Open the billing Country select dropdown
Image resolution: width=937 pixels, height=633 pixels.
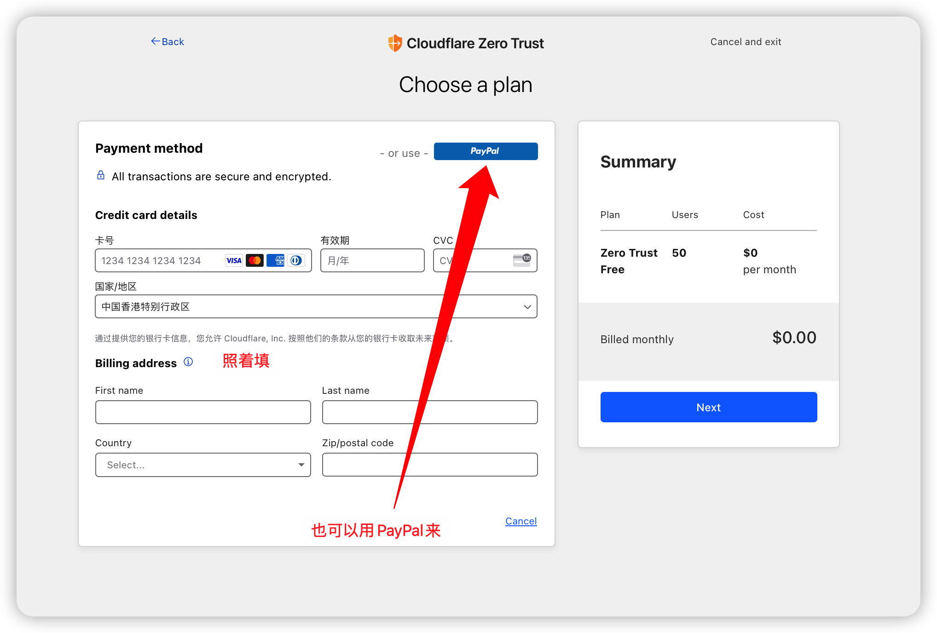[203, 465]
